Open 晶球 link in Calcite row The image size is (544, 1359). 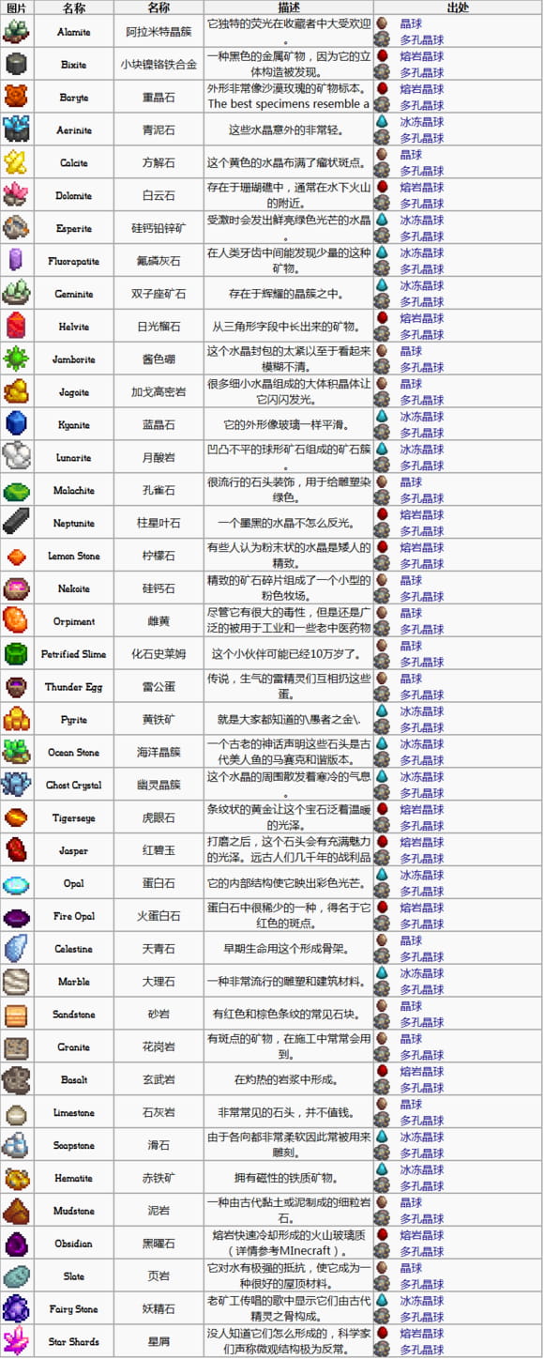point(411,155)
